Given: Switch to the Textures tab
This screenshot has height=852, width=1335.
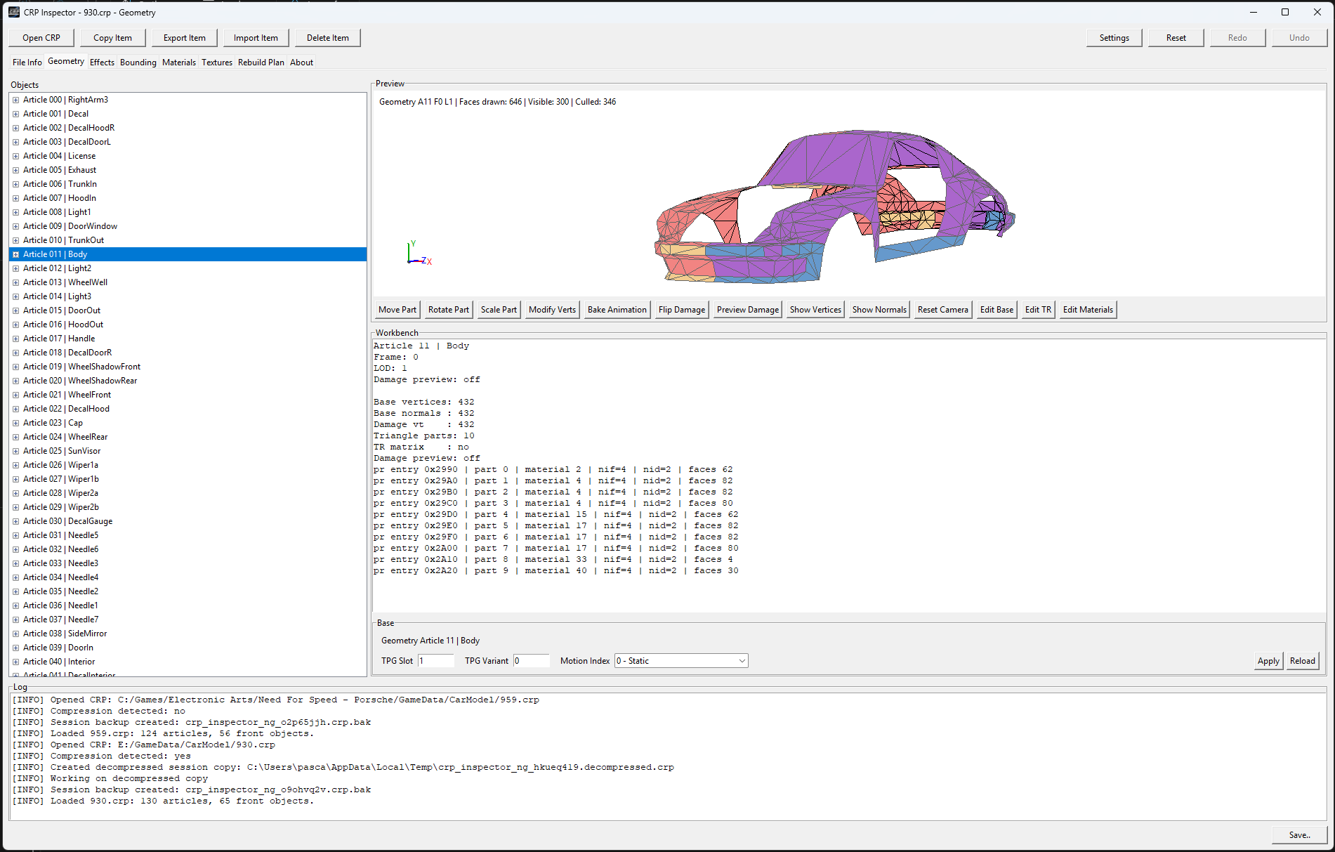Looking at the screenshot, I should pos(216,63).
